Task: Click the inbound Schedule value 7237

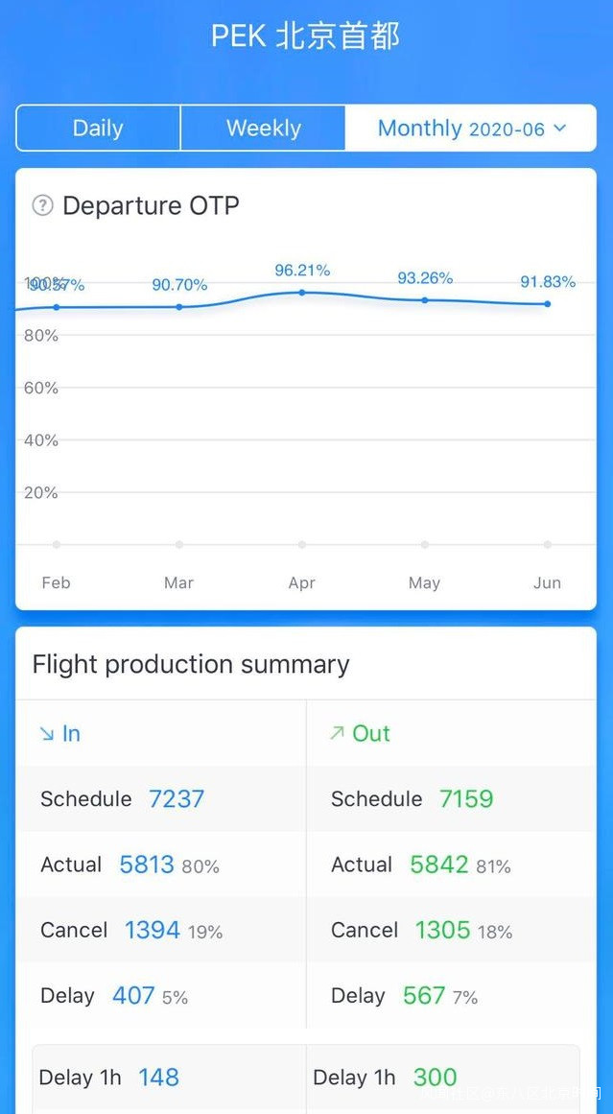Action: (177, 799)
